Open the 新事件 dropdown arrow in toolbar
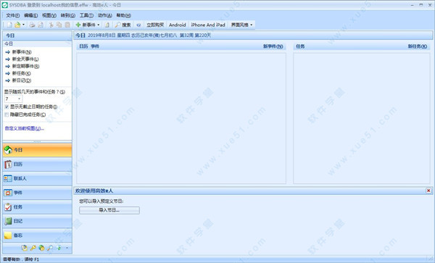 pyautogui.click(x=98, y=25)
